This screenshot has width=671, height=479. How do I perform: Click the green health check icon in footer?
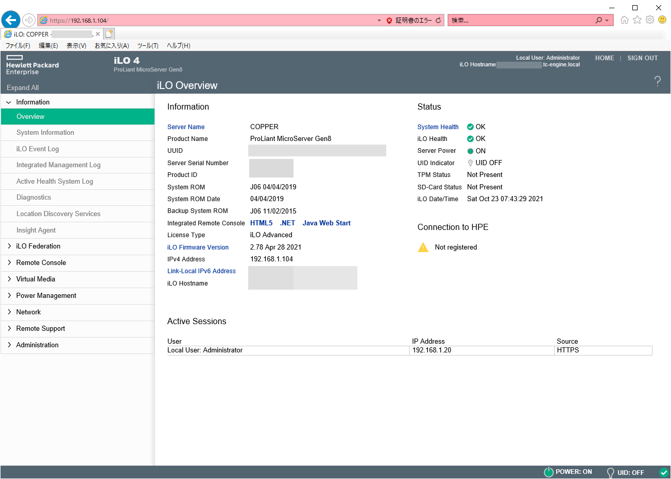point(664,472)
